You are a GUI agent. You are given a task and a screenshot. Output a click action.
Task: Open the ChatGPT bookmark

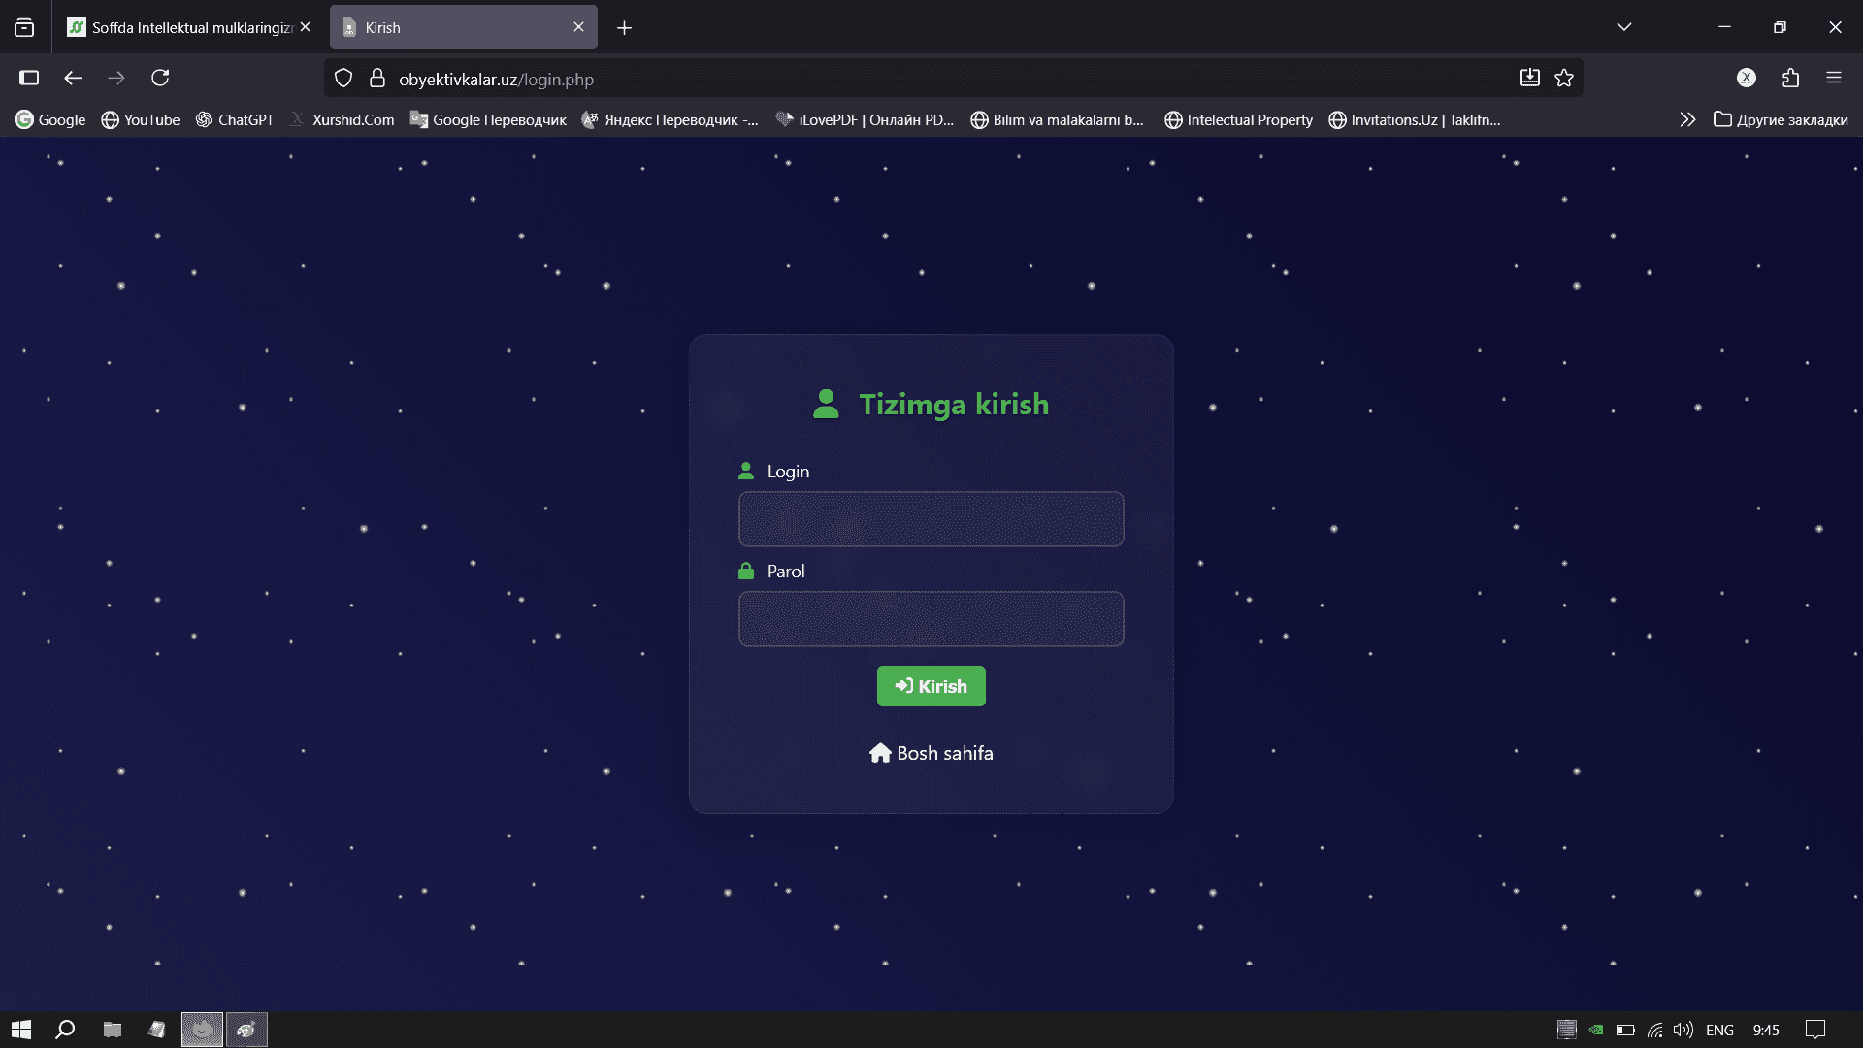pyautogui.click(x=234, y=119)
